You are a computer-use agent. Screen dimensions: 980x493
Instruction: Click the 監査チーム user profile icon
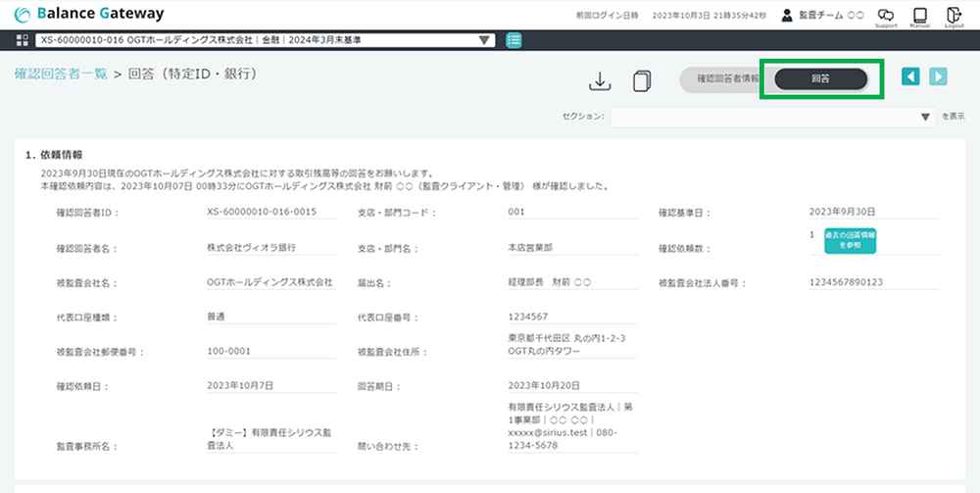pyautogui.click(x=787, y=16)
